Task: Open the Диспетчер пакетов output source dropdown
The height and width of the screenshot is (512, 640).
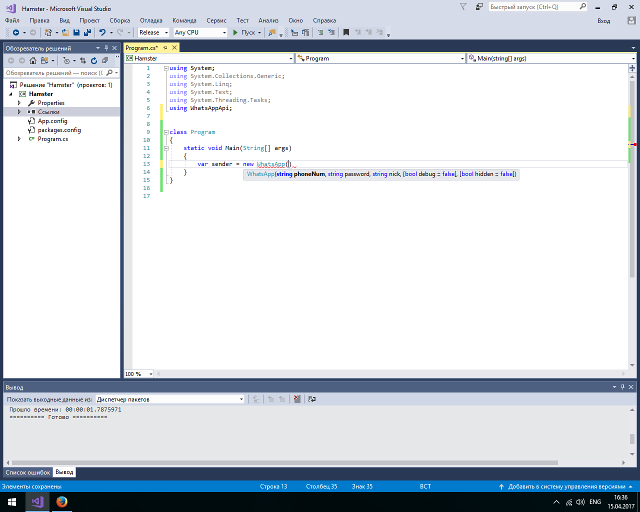Action: [241, 399]
